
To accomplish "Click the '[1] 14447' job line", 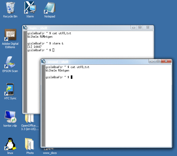I will tap(34, 47).
